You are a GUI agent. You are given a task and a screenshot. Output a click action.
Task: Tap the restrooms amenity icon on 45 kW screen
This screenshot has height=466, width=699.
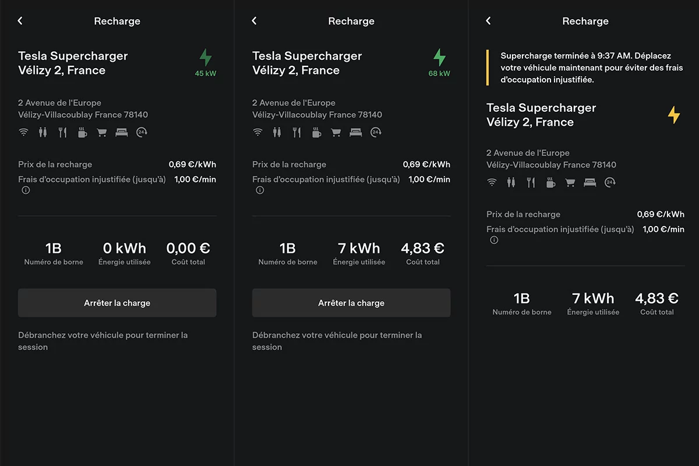click(42, 132)
